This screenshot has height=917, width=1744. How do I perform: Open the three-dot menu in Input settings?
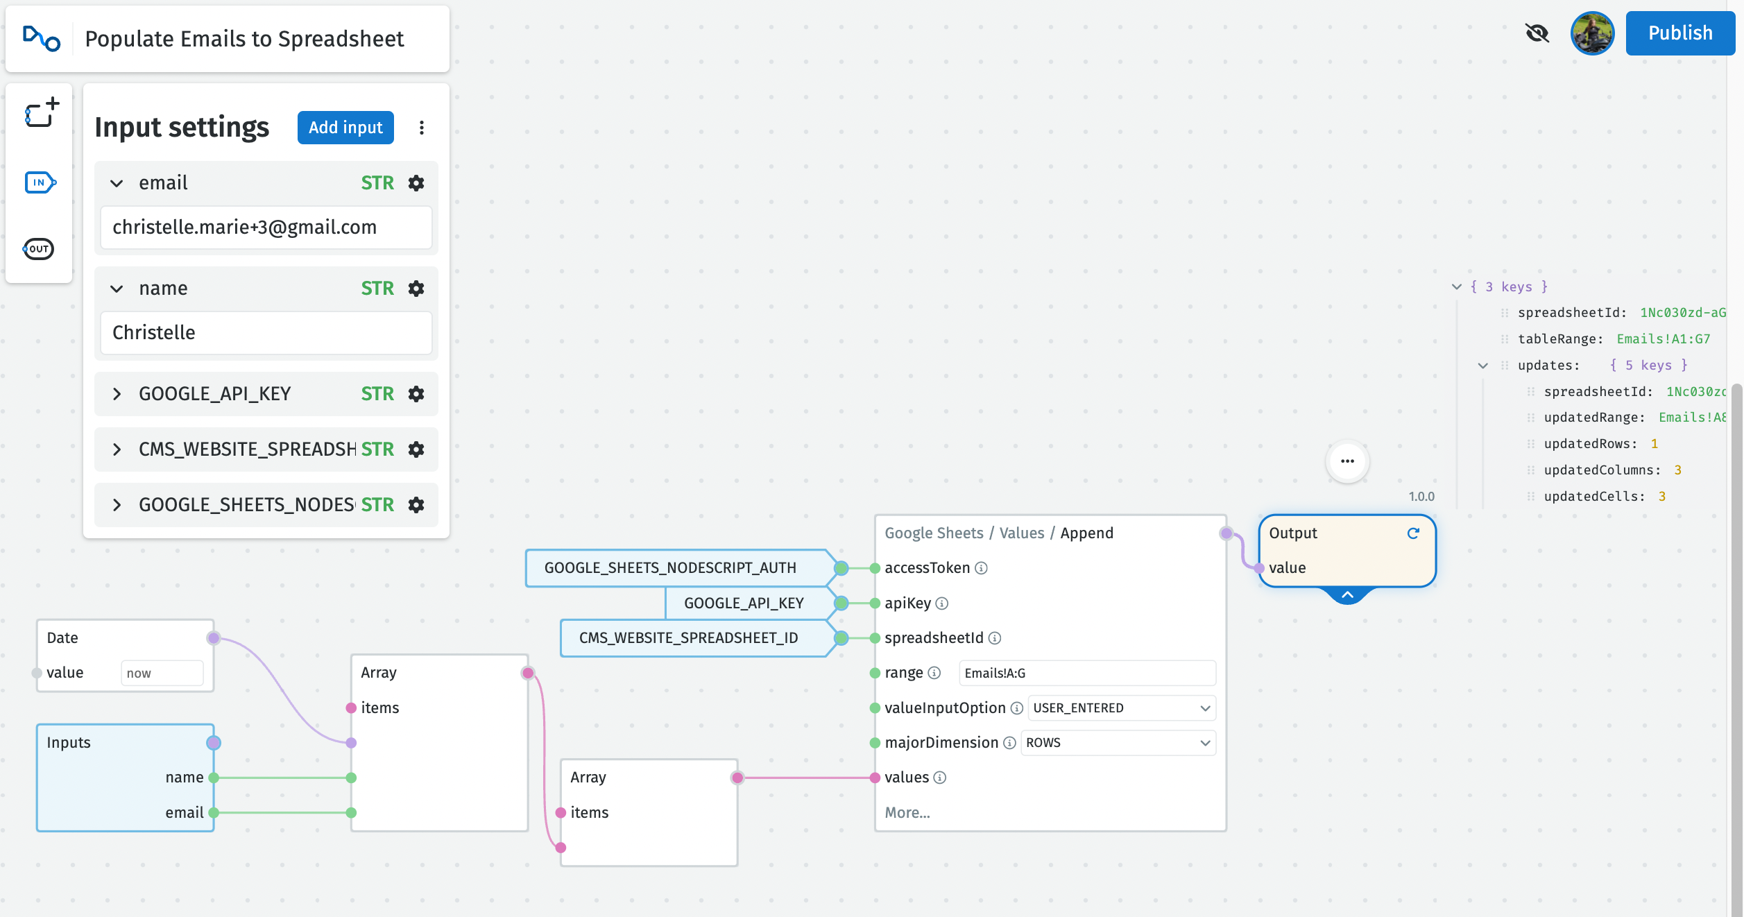422,128
